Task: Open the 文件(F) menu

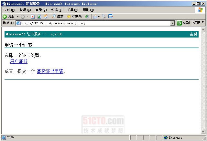Action: [9, 10]
